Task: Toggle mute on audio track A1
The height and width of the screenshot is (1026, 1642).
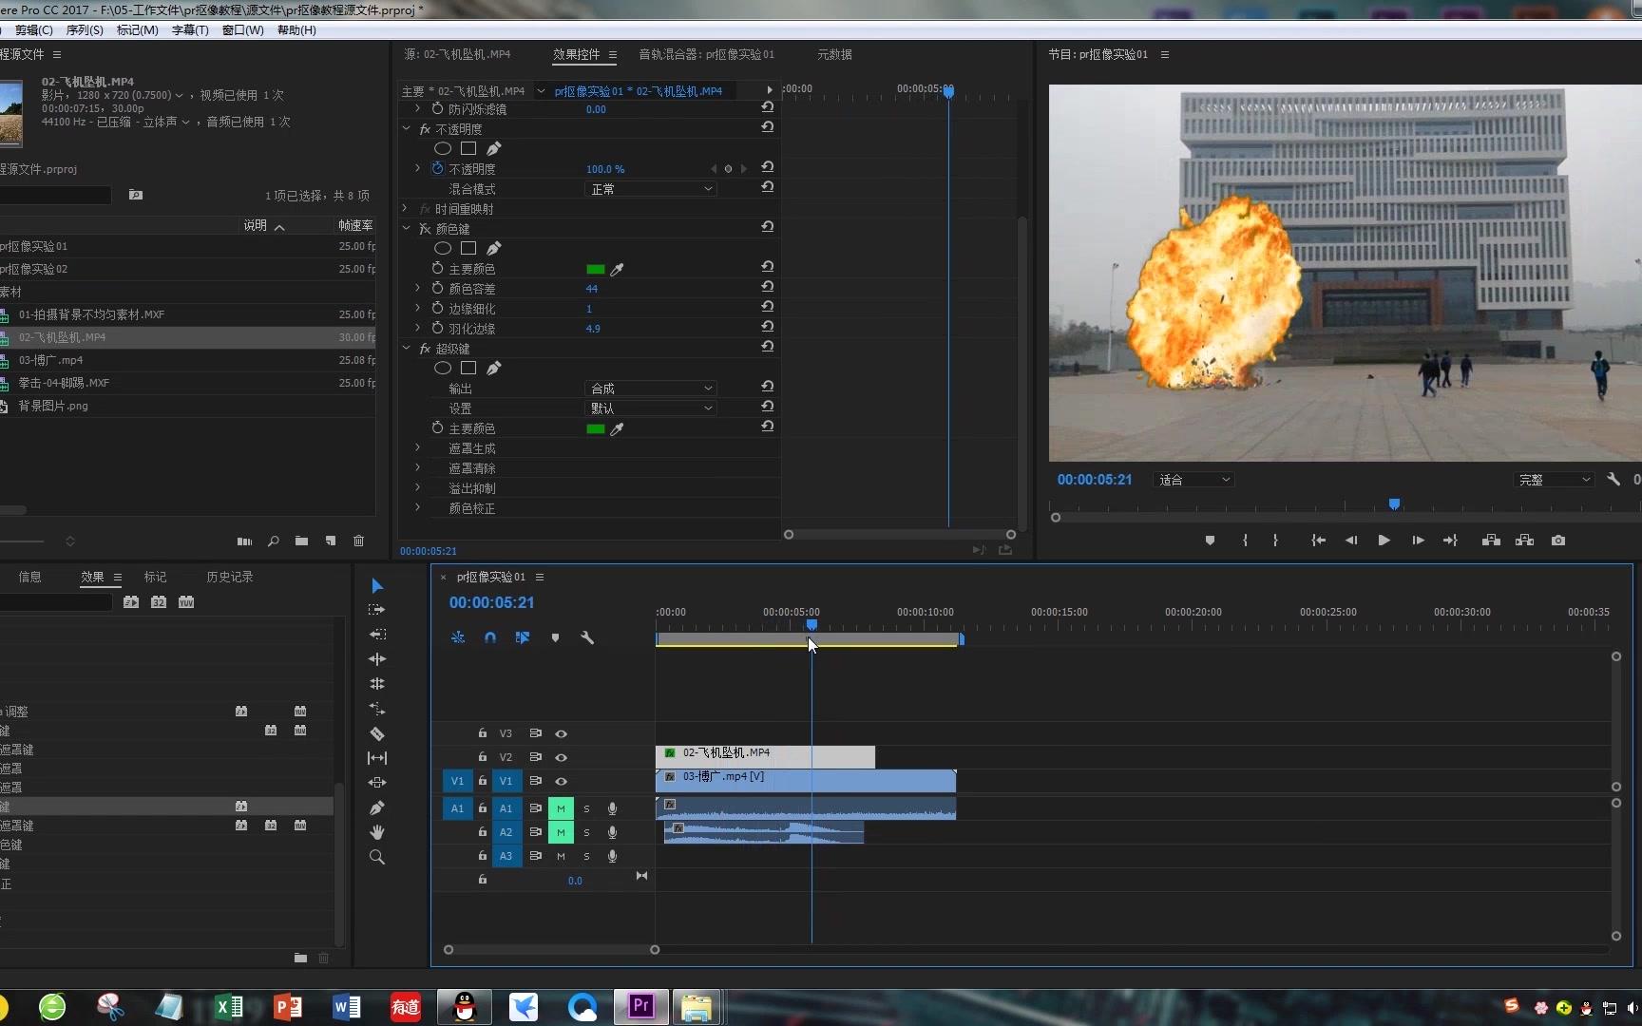Action: pyautogui.click(x=561, y=808)
